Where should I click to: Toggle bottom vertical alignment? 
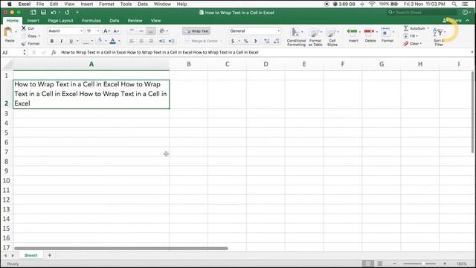(x=151, y=31)
